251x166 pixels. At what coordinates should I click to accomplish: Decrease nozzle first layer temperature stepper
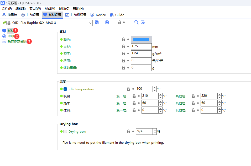click(160, 98)
